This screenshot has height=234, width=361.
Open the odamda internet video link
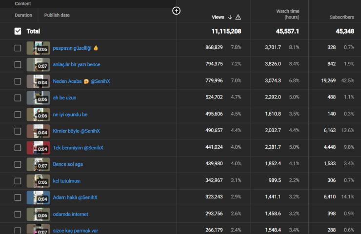70,214
